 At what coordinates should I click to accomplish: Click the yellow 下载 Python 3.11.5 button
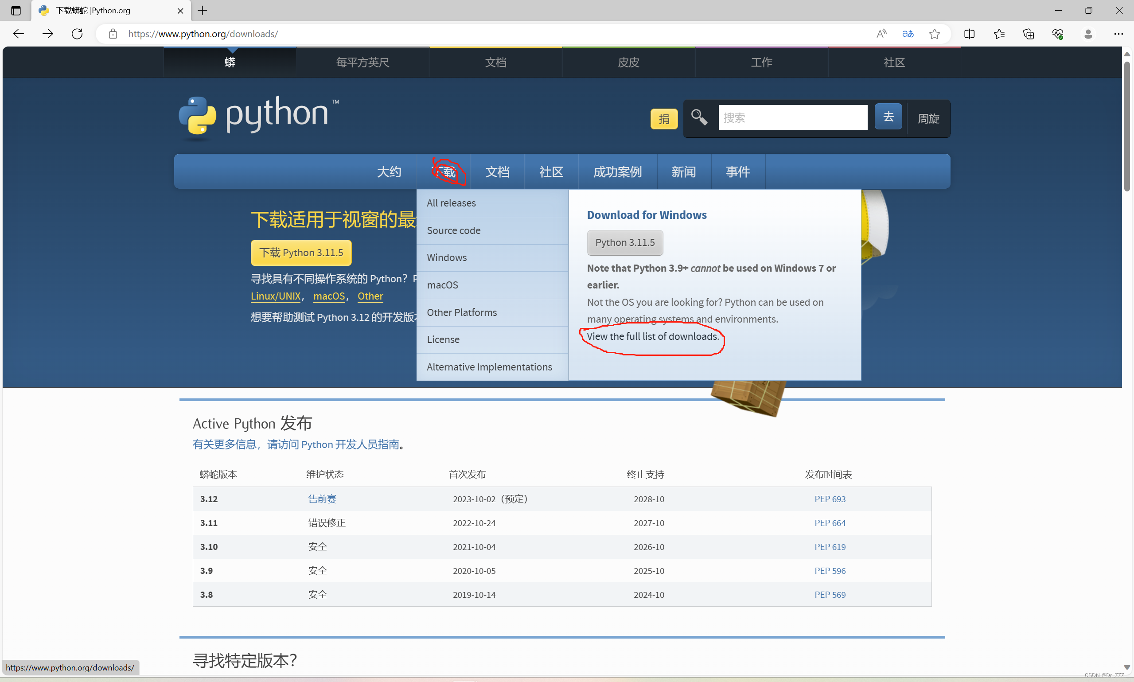pos(301,252)
